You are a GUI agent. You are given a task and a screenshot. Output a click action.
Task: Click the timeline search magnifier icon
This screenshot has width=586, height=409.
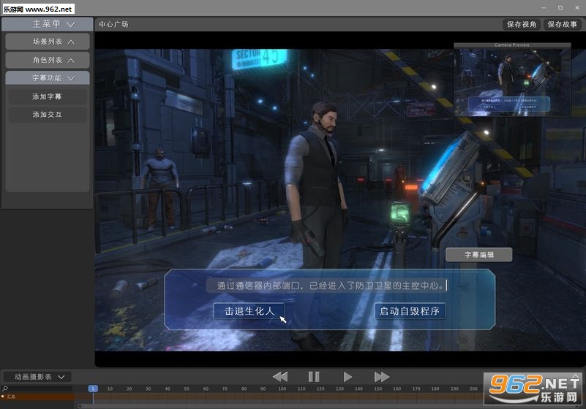coord(5,389)
